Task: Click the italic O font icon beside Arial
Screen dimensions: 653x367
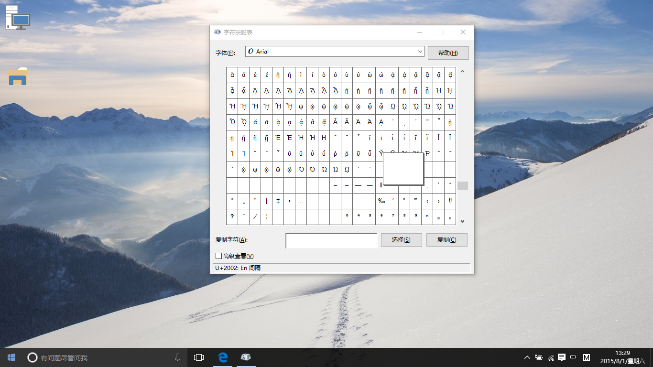Action: [251, 51]
